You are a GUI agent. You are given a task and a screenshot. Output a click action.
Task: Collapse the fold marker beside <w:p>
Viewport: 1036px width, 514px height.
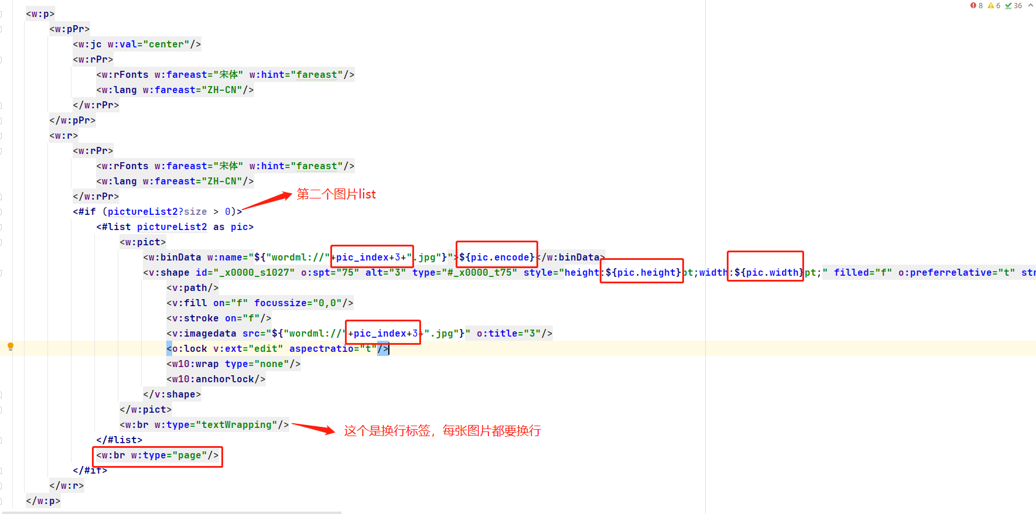point(0,13)
